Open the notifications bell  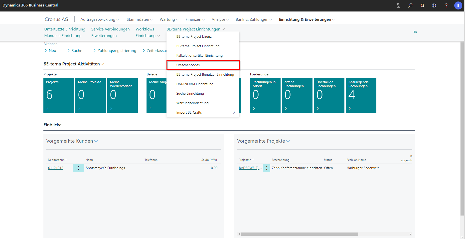click(x=422, y=5)
